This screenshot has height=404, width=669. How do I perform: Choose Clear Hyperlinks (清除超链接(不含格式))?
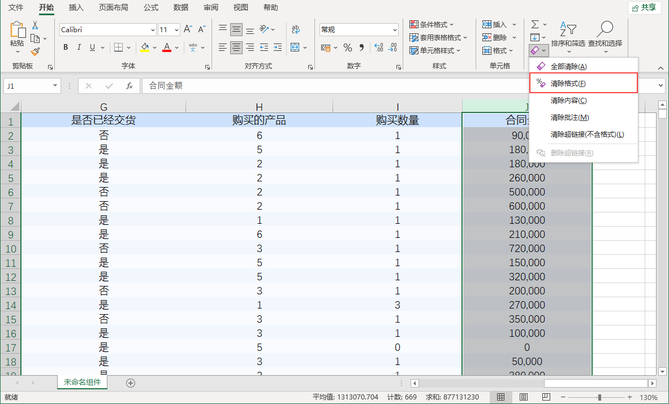point(584,134)
